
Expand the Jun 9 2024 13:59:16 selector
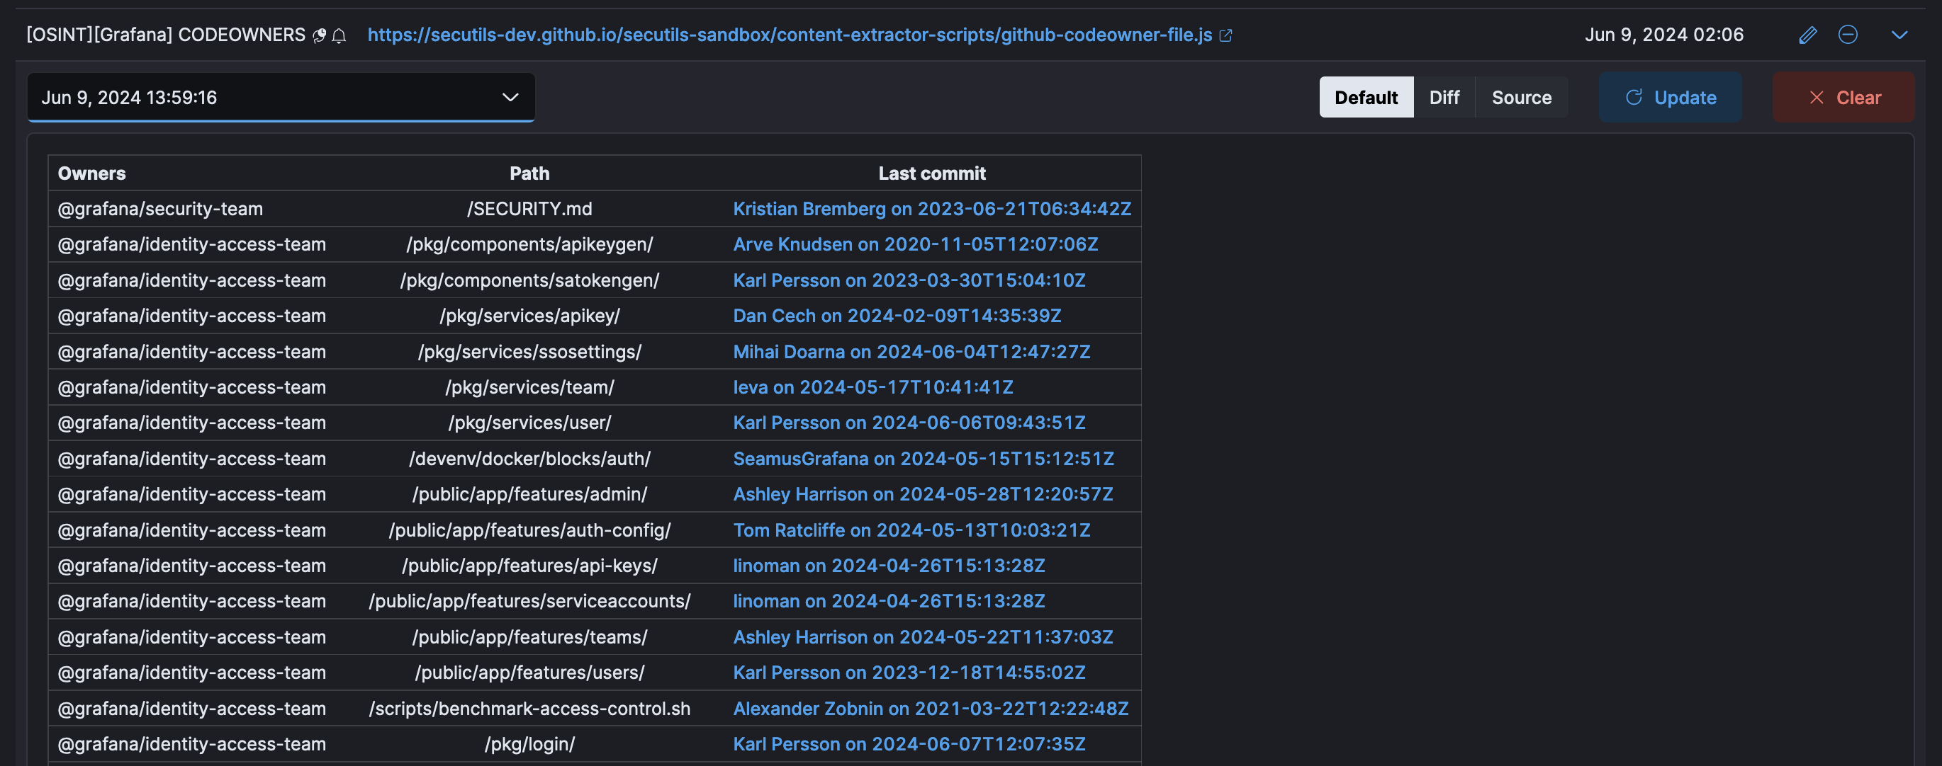pyautogui.click(x=510, y=96)
